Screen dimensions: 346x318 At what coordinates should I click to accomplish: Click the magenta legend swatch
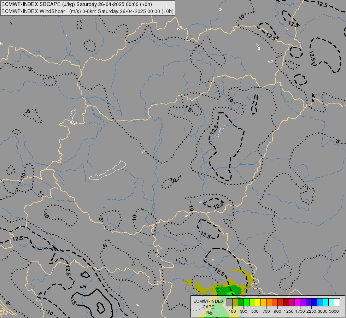(x=298, y=302)
